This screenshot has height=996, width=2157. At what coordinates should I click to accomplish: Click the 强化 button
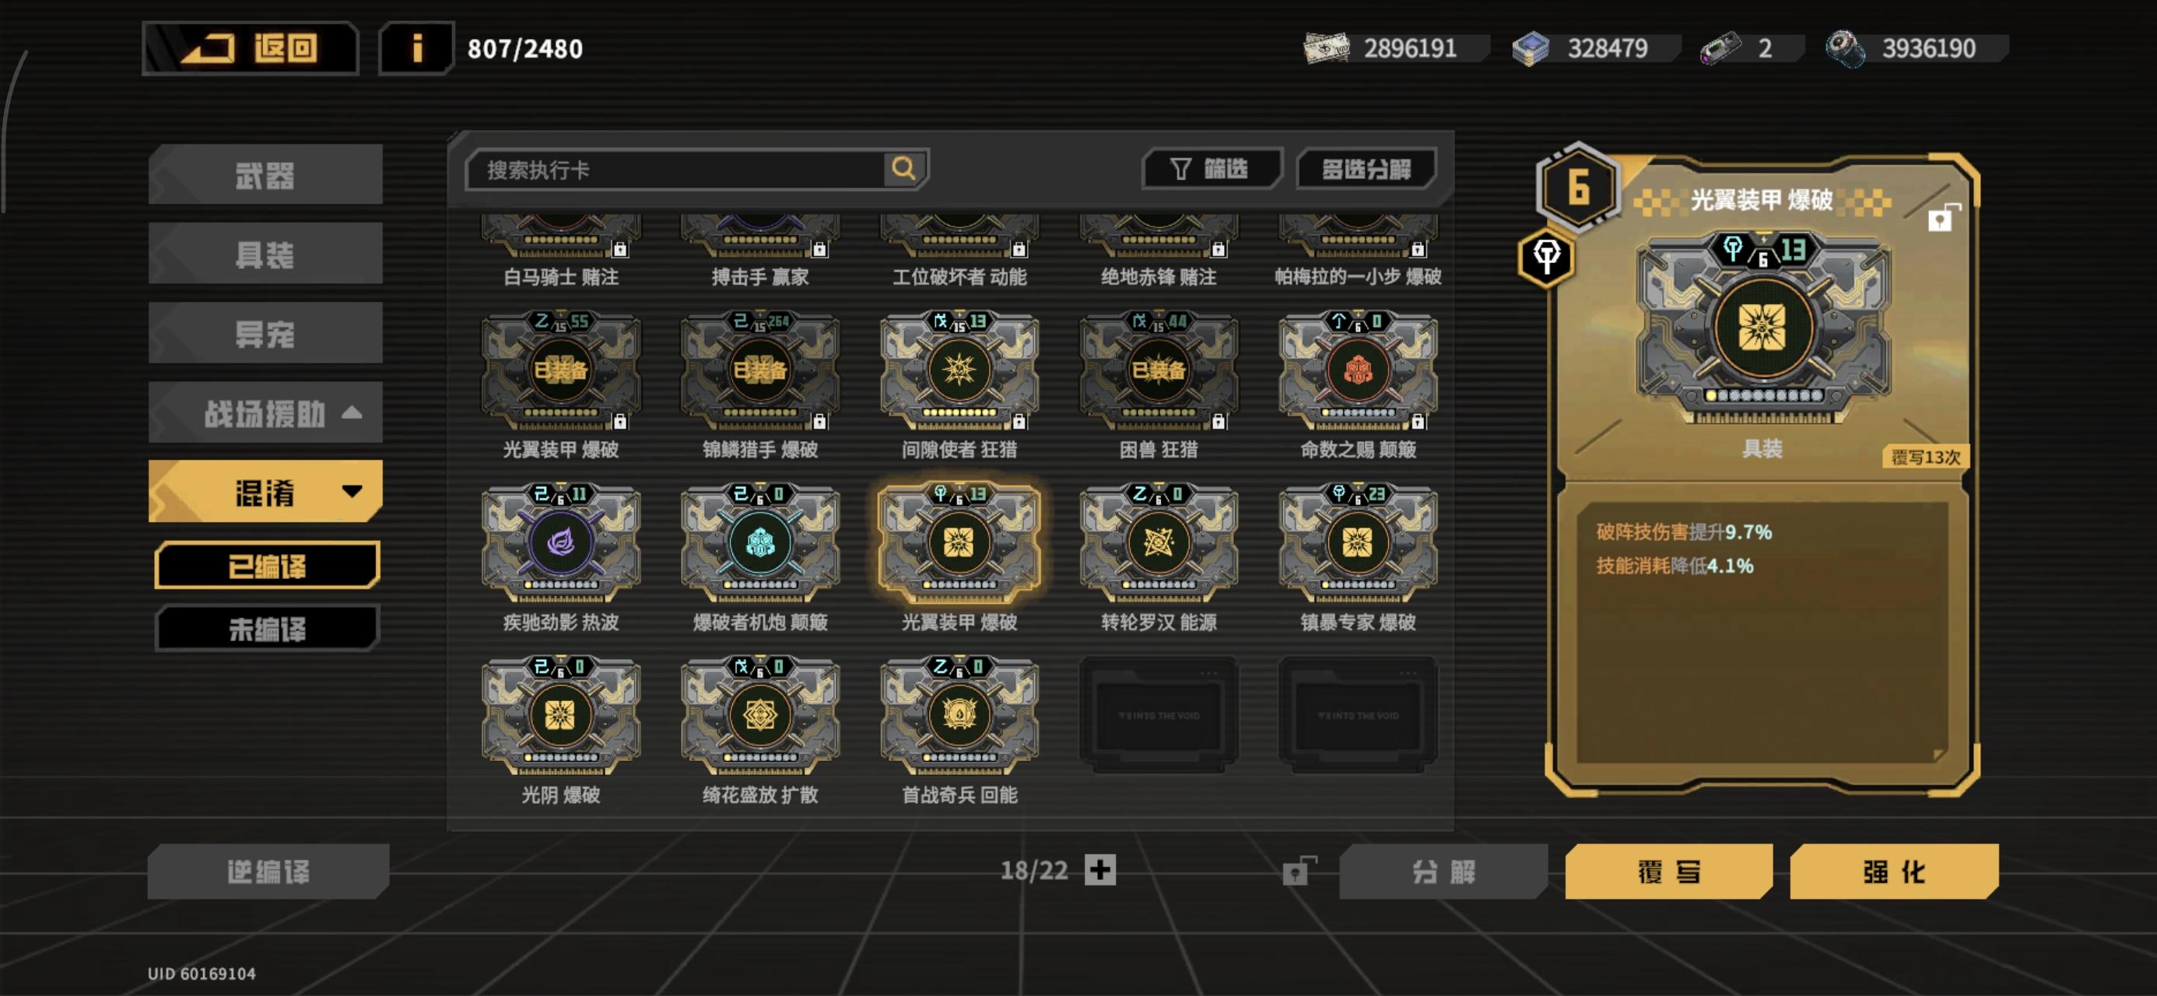point(1893,871)
